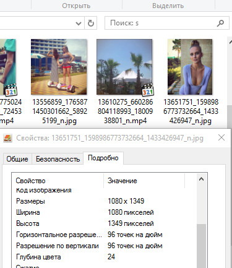Click the magnifier icon in the search box
Screen dimensions: 232x268
[x=220, y=23]
